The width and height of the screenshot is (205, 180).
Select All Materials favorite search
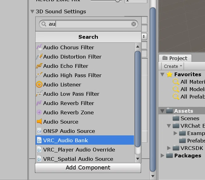[193, 82]
